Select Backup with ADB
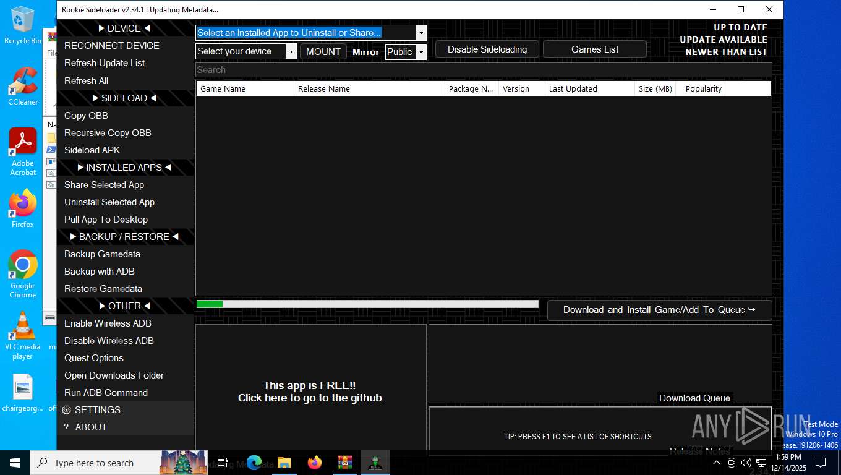This screenshot has height=475, width=841. pyautogui.click(x=125, y=272)
